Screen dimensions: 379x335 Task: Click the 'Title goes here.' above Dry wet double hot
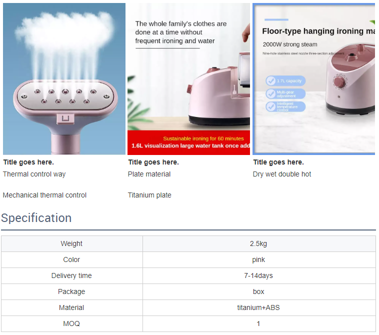coord(278,162)
